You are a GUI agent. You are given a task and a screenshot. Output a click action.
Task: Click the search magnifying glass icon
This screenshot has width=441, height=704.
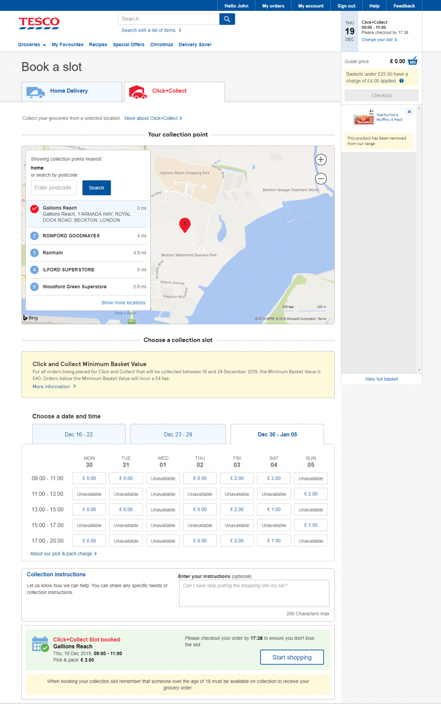(227, 19)
